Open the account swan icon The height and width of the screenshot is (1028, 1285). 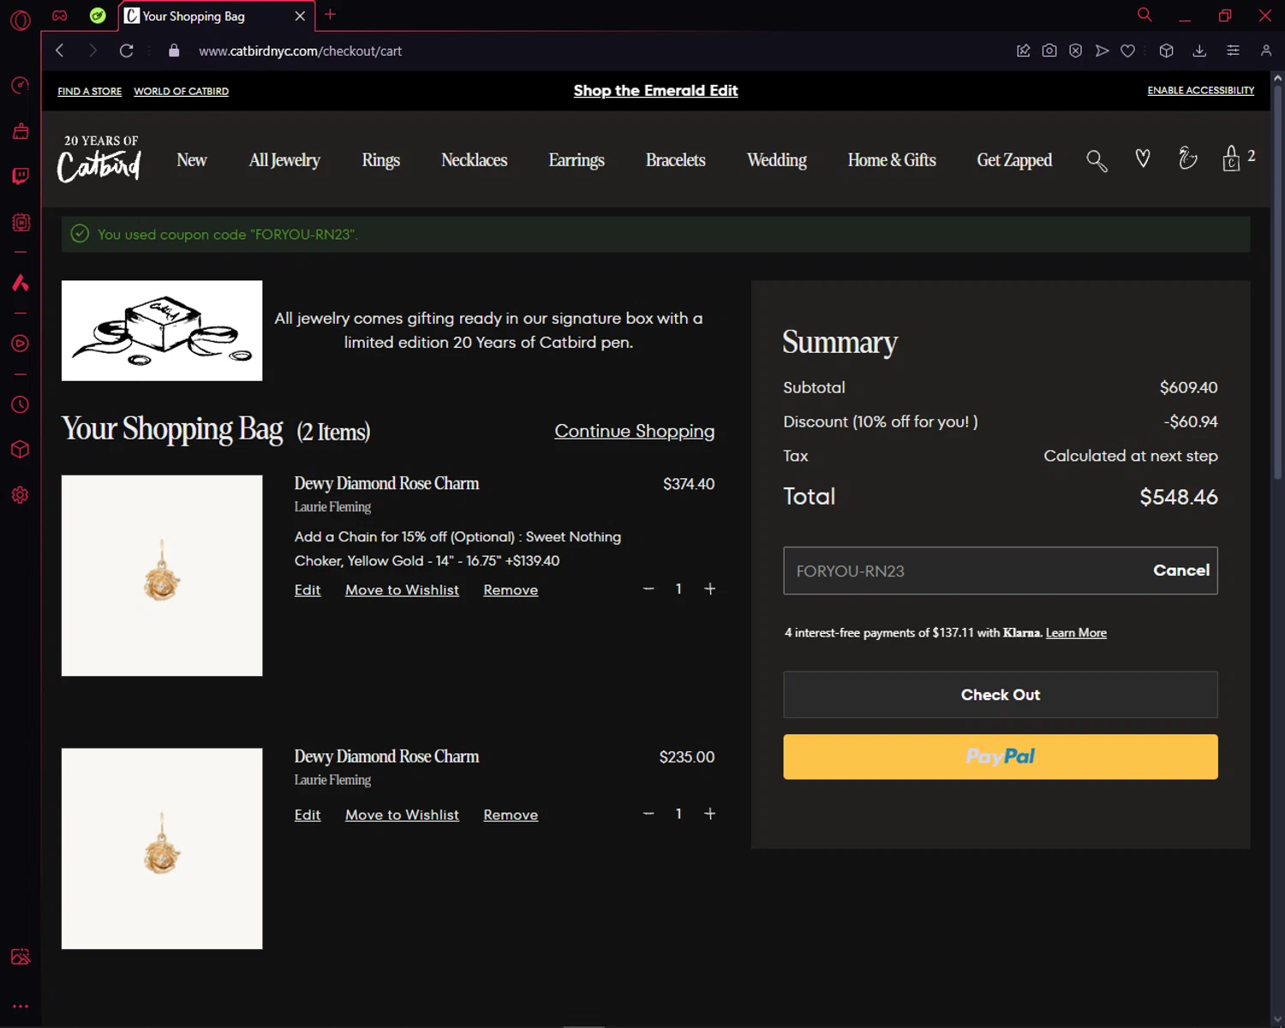coord(1187,158)
